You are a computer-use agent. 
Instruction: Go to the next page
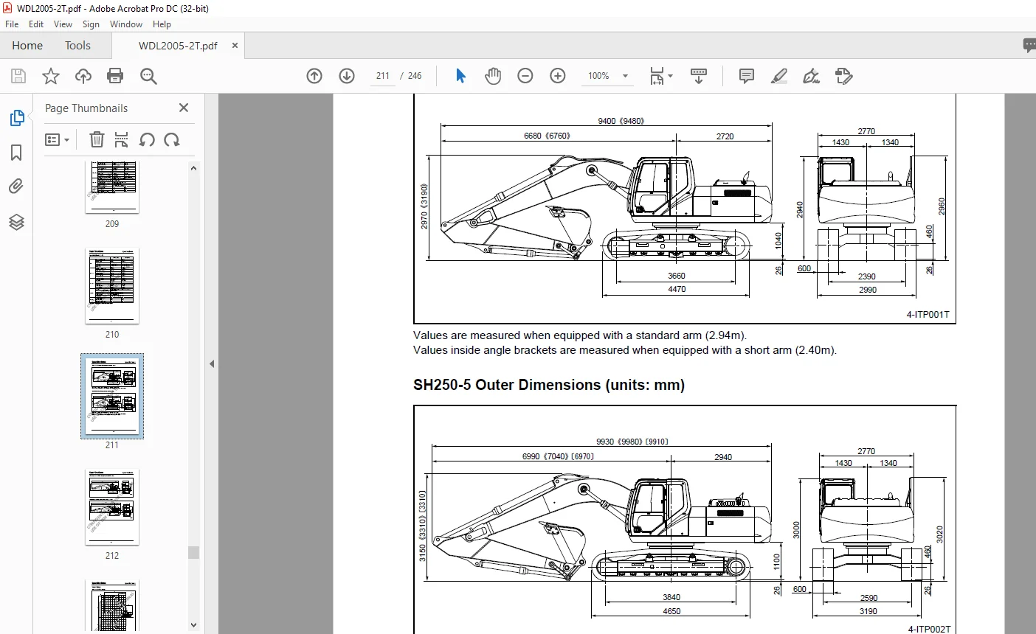347,76
